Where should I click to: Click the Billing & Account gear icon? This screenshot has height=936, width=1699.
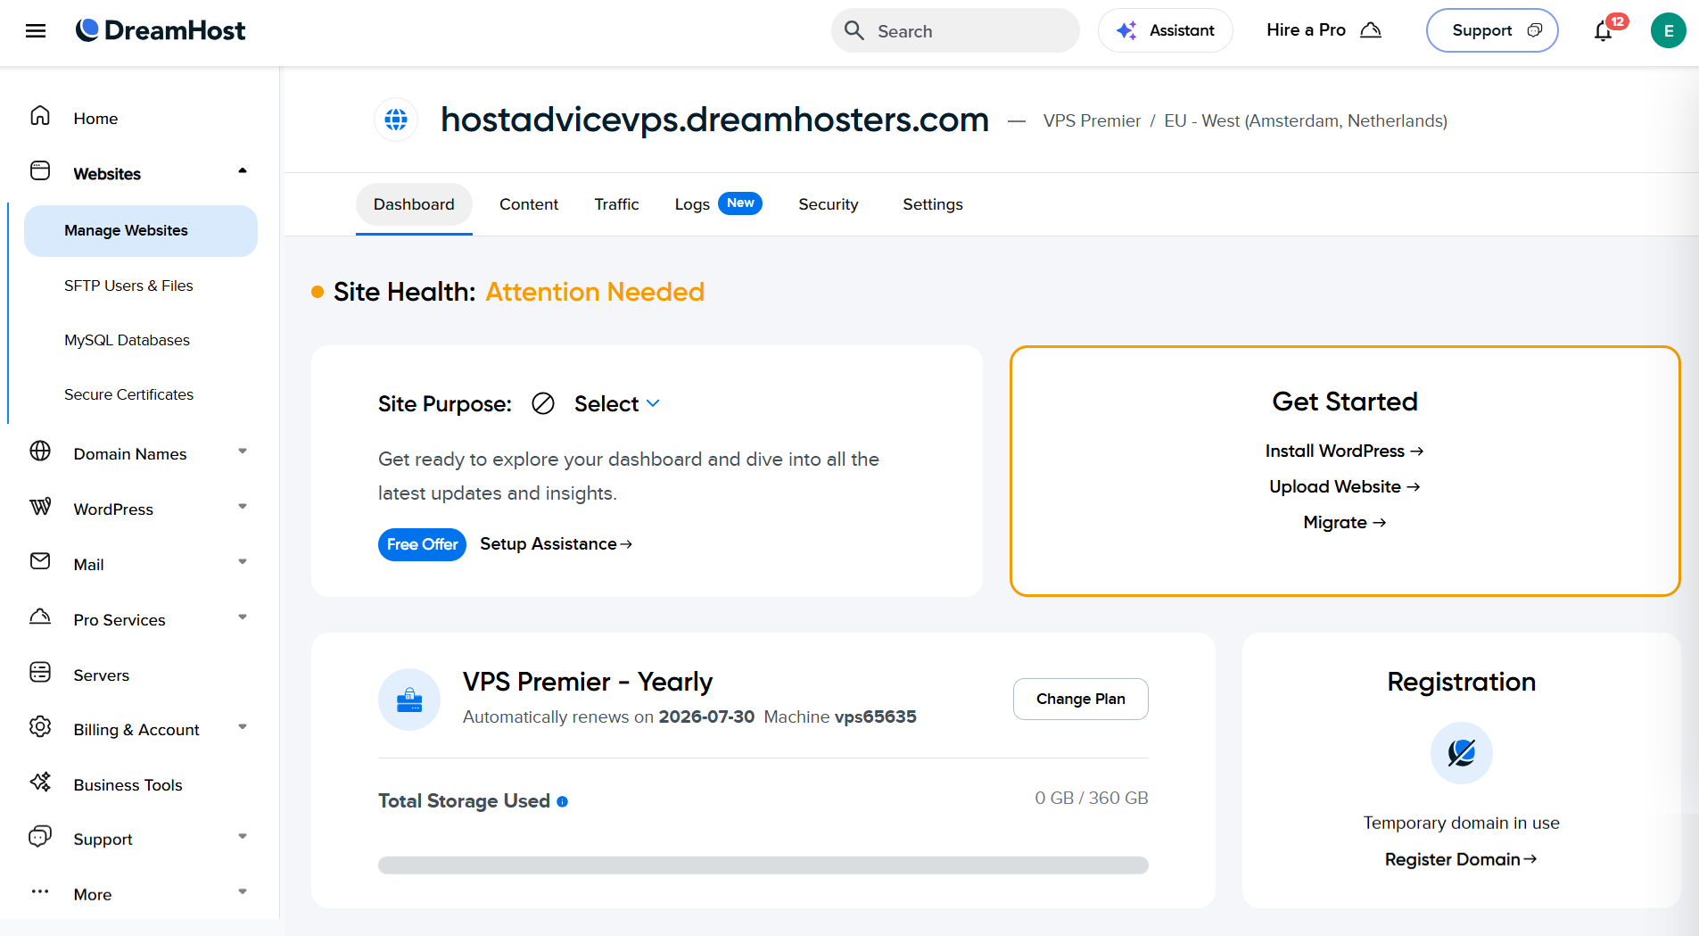40,726
